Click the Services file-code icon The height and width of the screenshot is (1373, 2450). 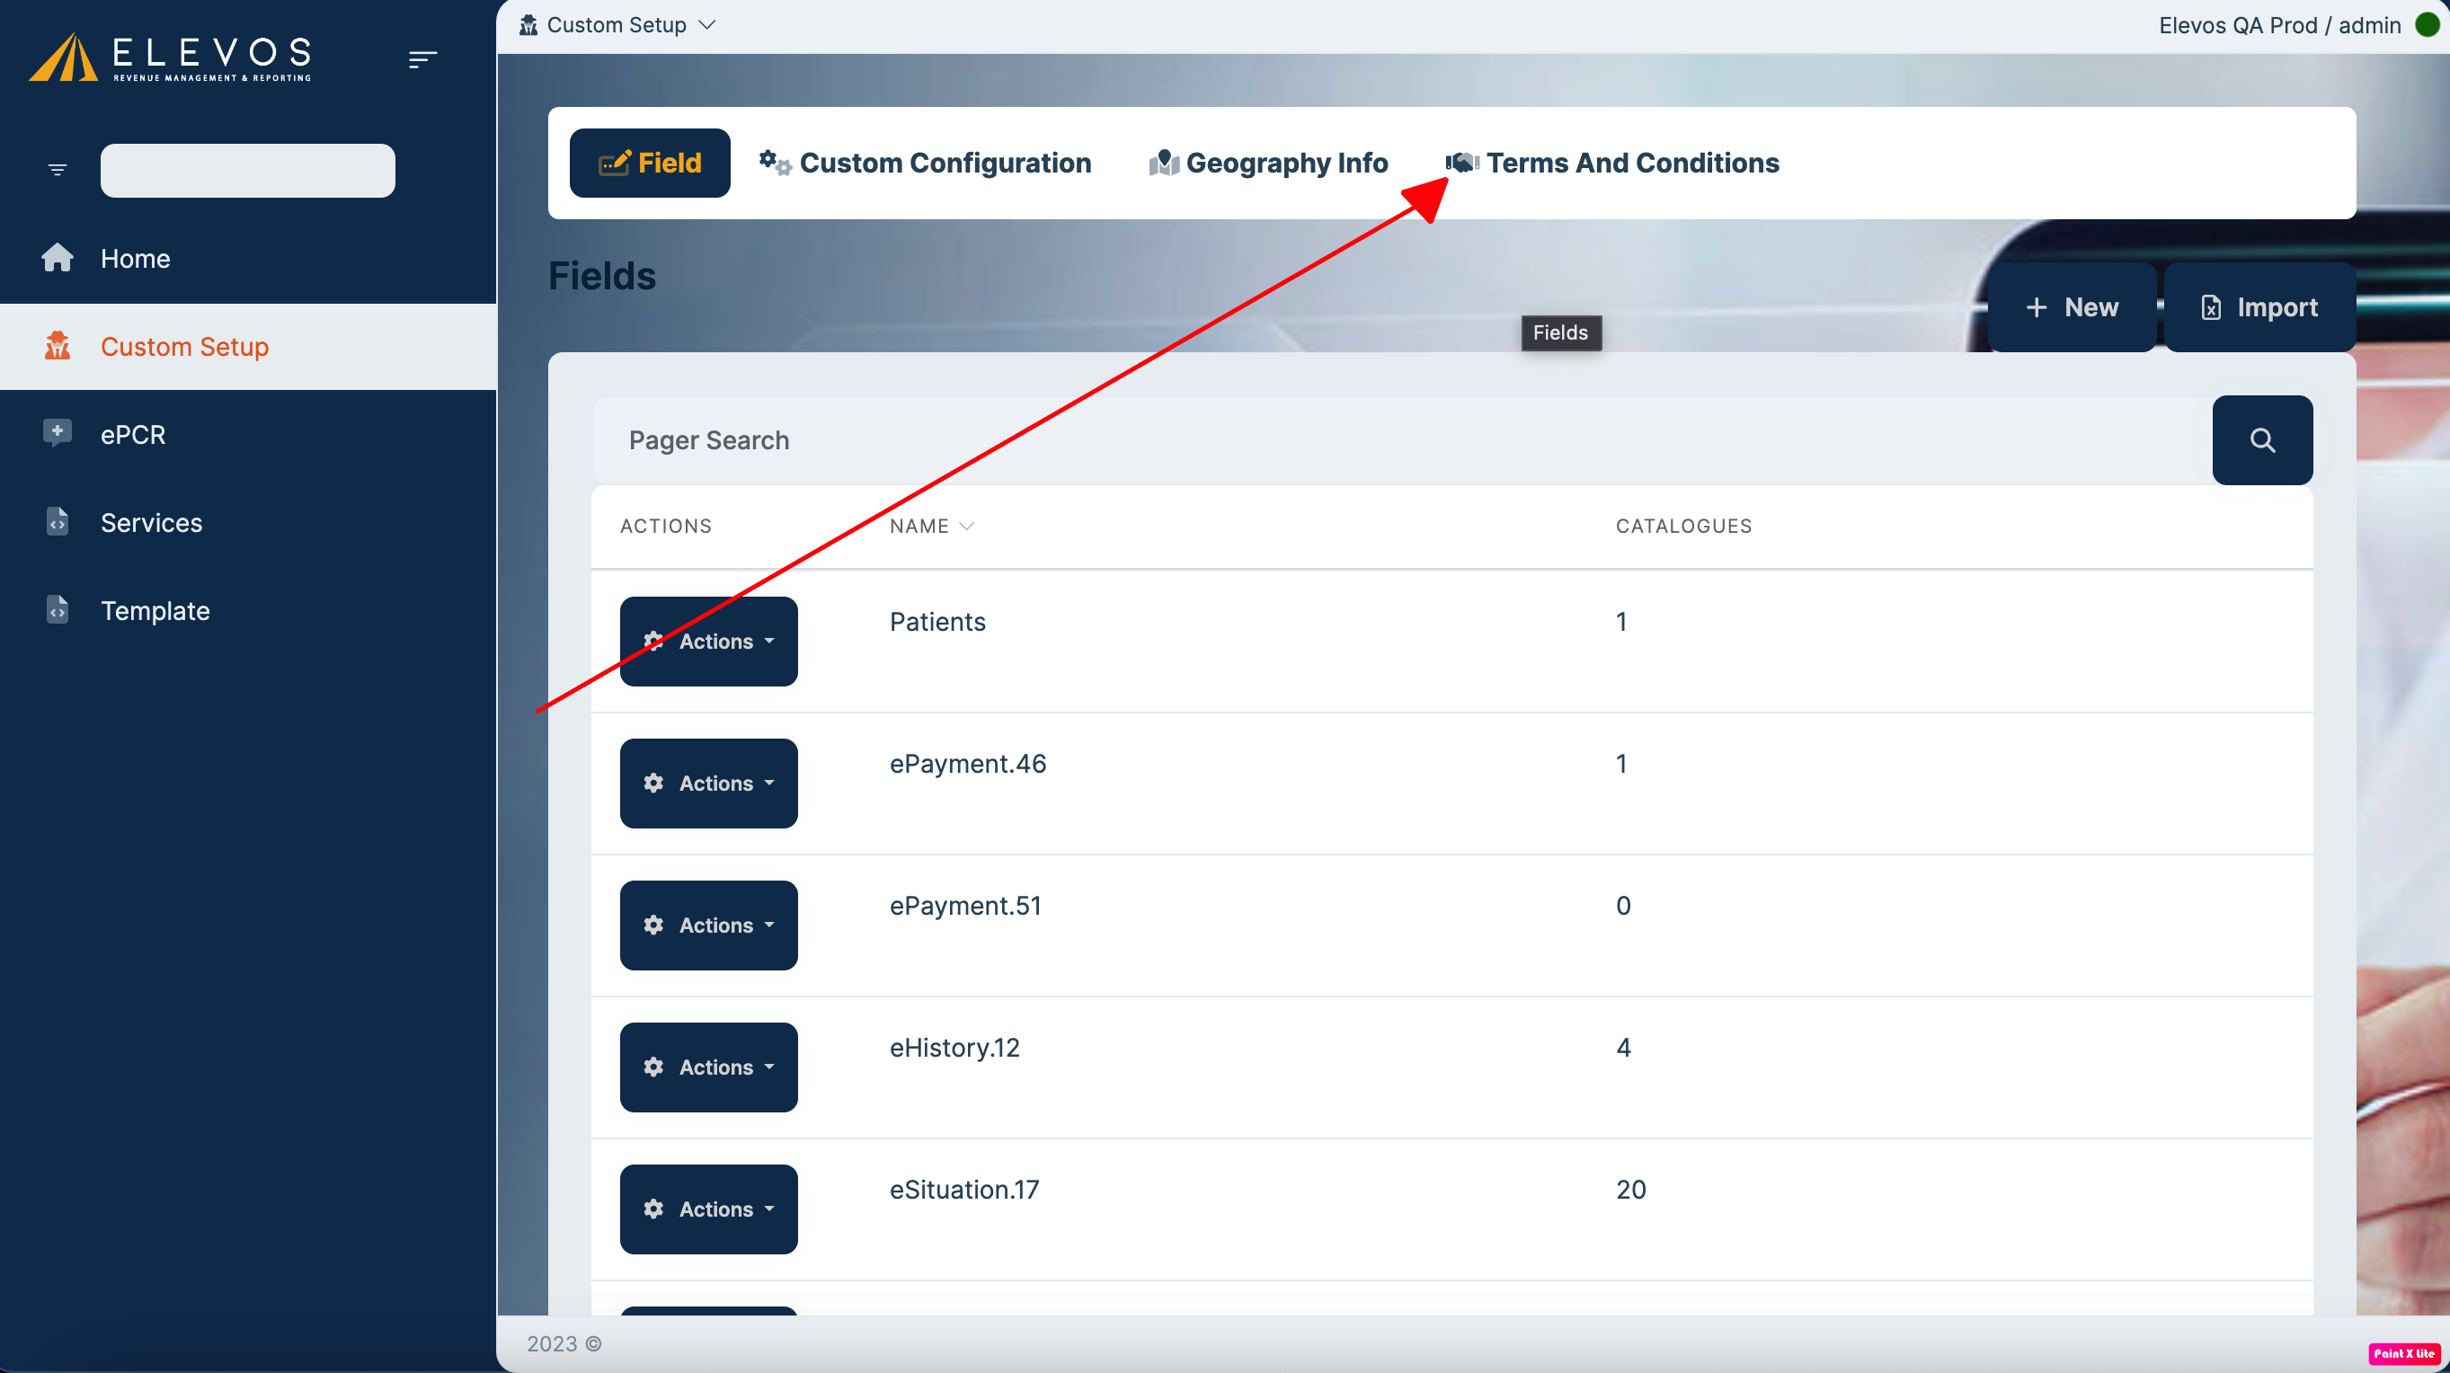[57, 522]
